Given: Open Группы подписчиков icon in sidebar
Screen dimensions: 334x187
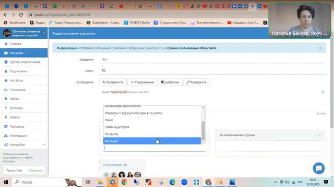Looking at the screenshot, I should click(x=6, y=62).
